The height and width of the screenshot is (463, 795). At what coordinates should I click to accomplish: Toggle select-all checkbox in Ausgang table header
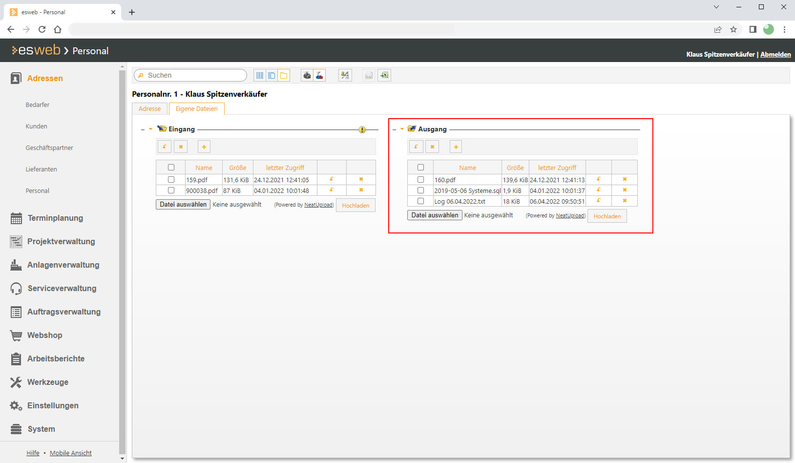pos(420,168)
